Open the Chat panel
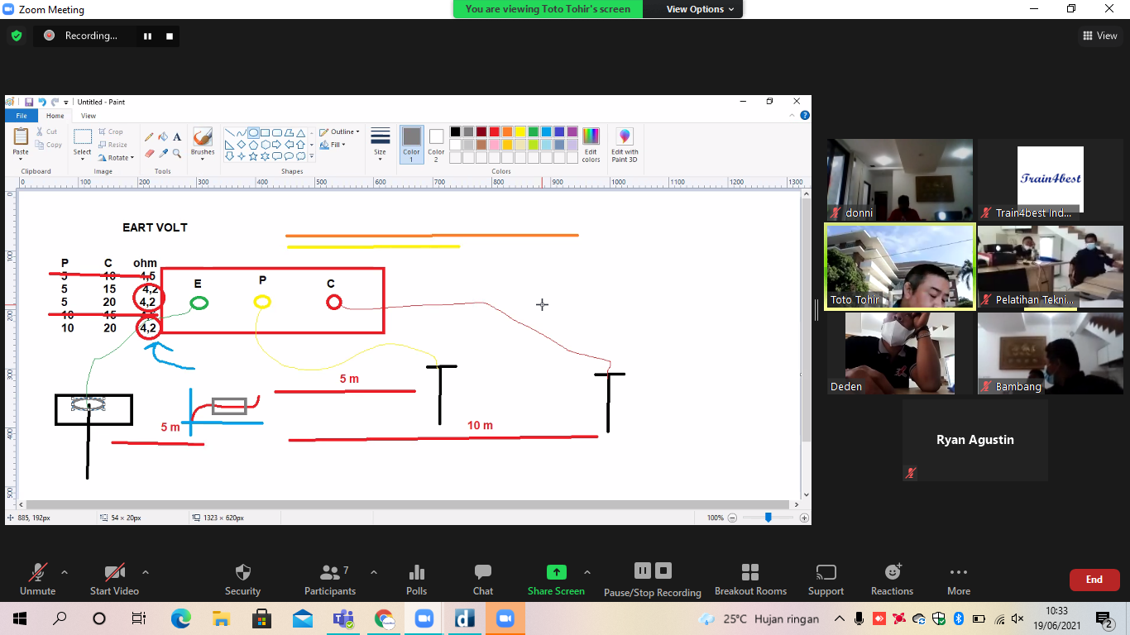The width and height of the screenshot is (1130, 635). pos(483,579)
